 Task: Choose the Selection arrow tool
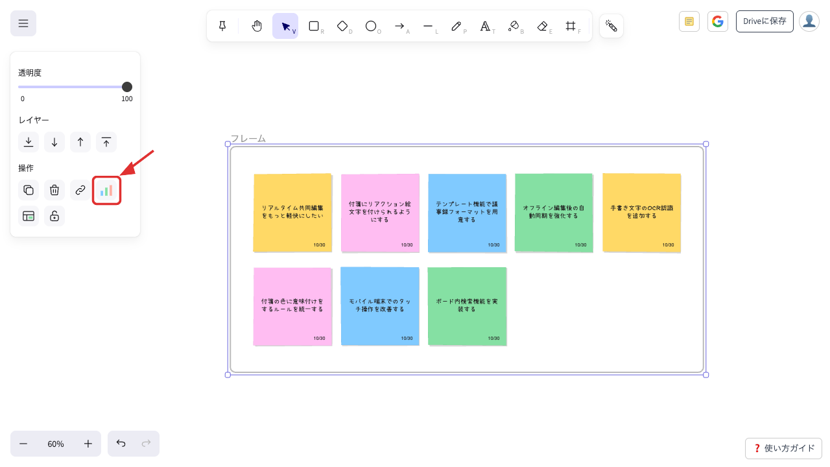285,26
